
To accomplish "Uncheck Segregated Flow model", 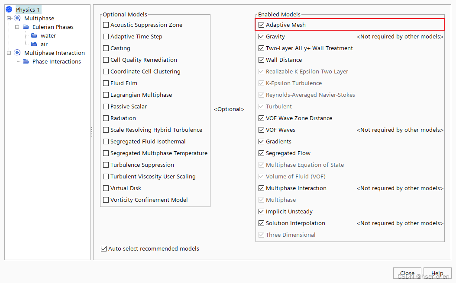I will (x=262, y=153).
